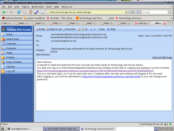The height and width of the screenshot is (131, 174).
Task: Open the password reset one-time login link
Action: pos(95,70)
